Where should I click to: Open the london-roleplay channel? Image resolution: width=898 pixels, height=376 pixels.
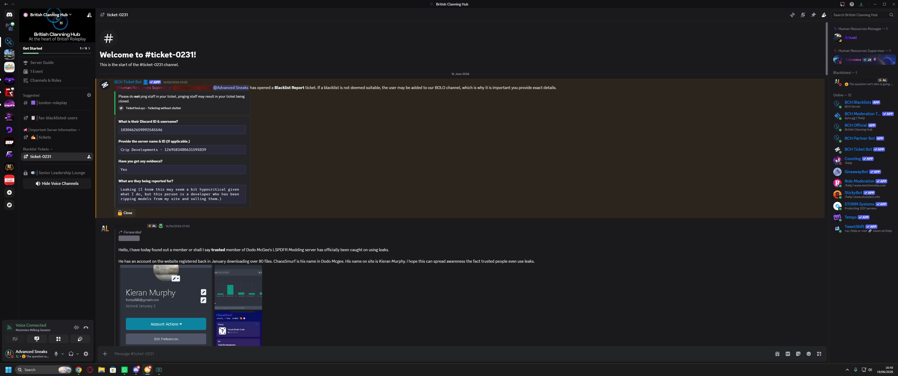click(57, 103)
